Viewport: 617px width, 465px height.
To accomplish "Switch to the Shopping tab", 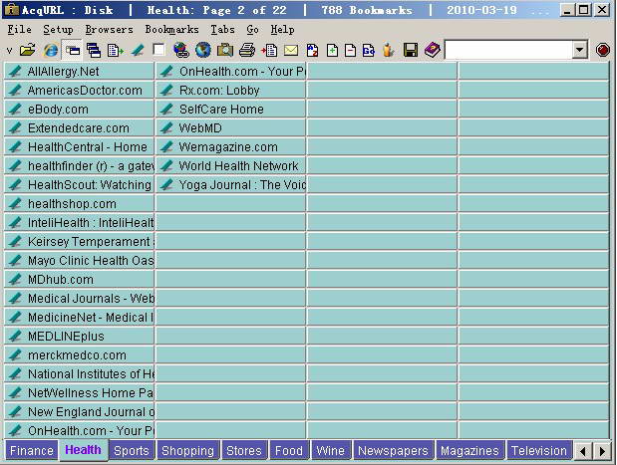I will tap(187, 450).
